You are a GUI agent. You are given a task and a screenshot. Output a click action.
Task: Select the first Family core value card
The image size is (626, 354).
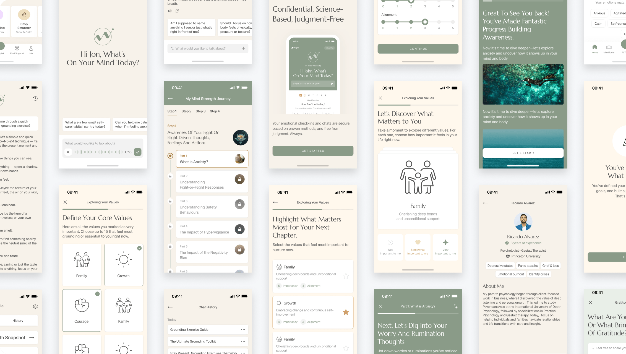point(82,265)
